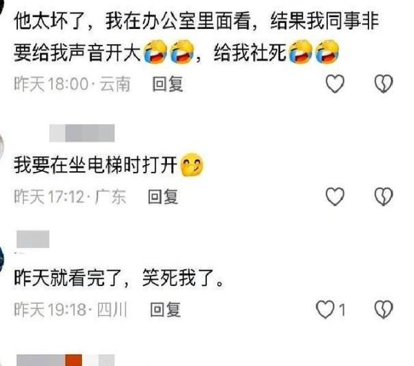Dislike the 云南 comment with broken heart
Viewport: 414px width, 366px height.
click(x=384, y=84)
